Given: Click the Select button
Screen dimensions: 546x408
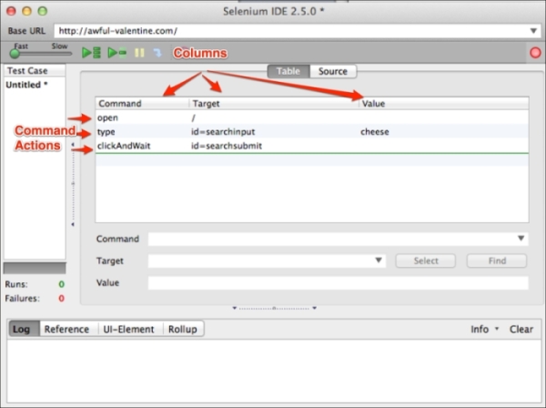Looking at the screenshot, I should 426,260.
